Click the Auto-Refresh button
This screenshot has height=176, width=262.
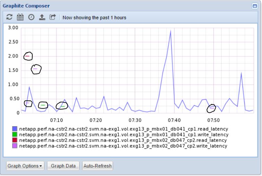point(97,166)
